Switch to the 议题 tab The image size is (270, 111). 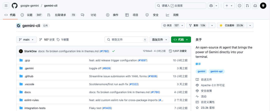click(31, 15)
